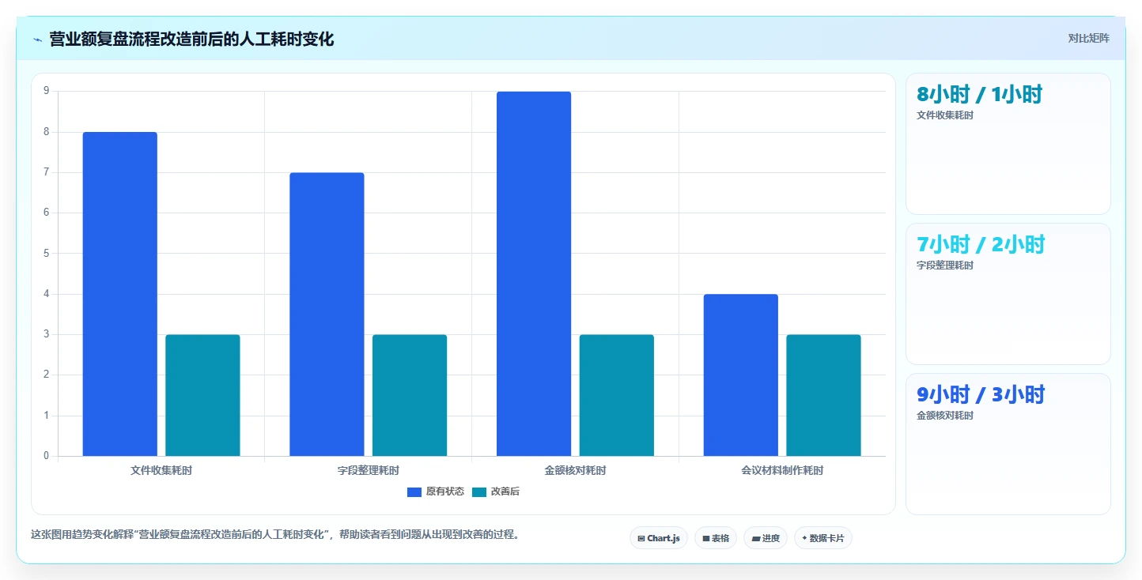1142x580 pixels.
Task: Click the 字段整理耗时 x-axis label
Action: click(x=369, y=470)
